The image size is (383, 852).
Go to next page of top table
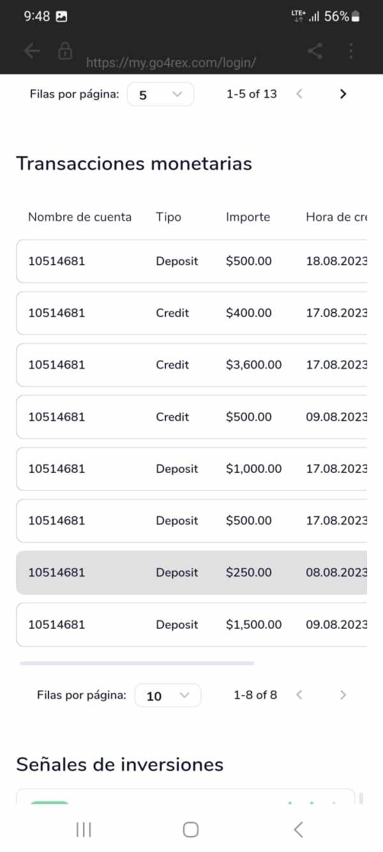click(343, 94)
